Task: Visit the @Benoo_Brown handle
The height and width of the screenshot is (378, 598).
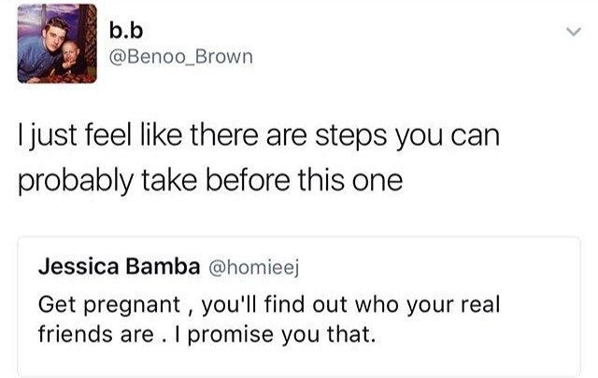Action: coord(181,58)
